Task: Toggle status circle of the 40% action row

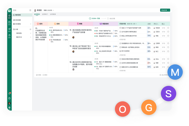Action: [120, 28]
